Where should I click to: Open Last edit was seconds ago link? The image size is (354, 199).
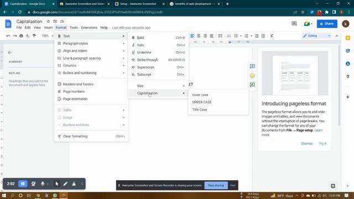pyautogui.click(x=131, y=28)
